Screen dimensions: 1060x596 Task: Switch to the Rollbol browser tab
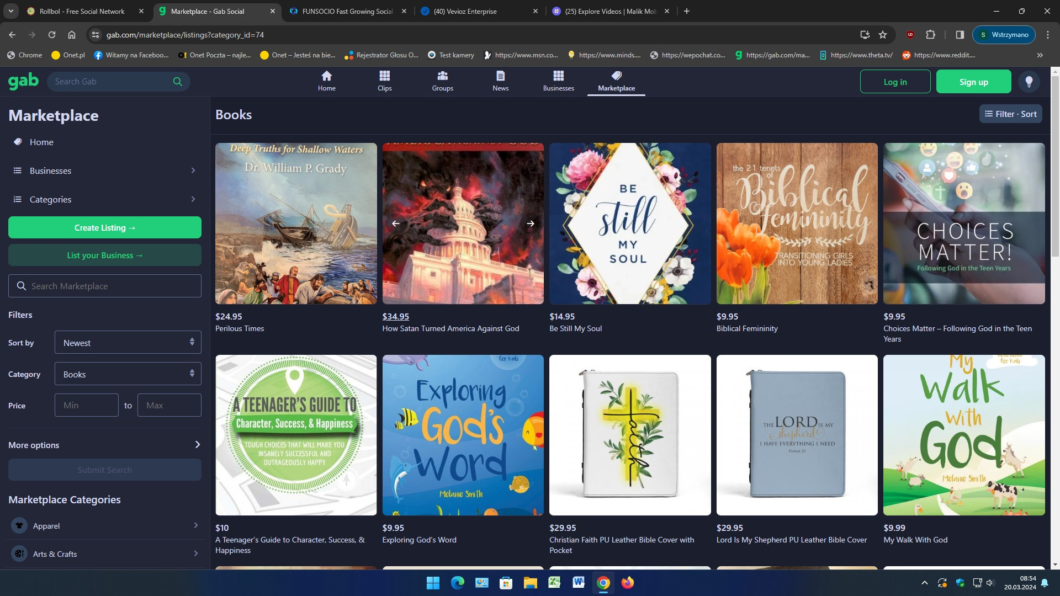pyautogui.click(x=82, y=11)
